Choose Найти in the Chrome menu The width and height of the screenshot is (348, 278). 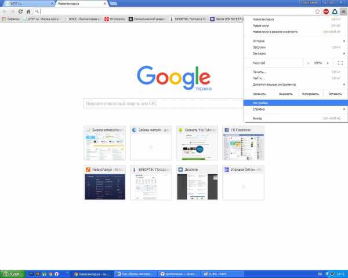pos(295,78)
